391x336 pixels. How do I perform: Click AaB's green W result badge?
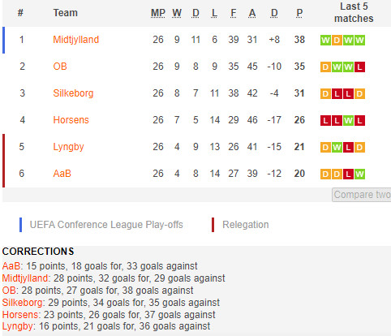coord(359,174)
